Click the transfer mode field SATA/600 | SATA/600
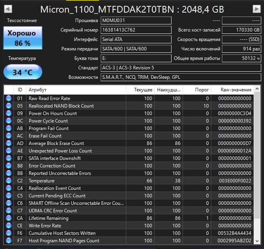 [136, 49]
